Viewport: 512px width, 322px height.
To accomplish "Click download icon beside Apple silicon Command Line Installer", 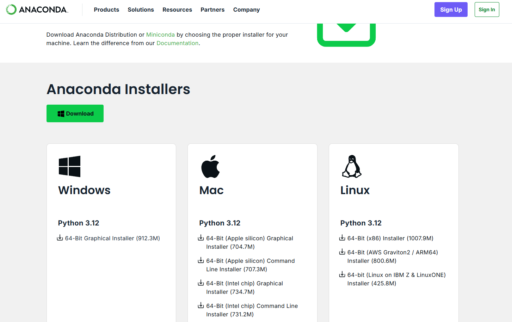I will click(201, 260).
